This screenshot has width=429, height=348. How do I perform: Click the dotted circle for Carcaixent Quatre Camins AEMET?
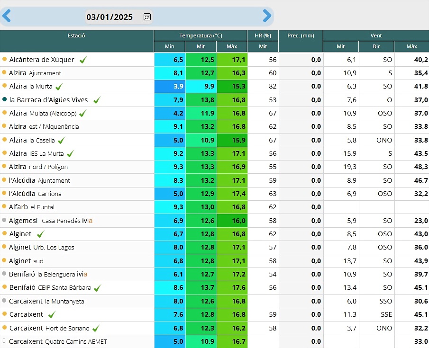coord(4,340)
